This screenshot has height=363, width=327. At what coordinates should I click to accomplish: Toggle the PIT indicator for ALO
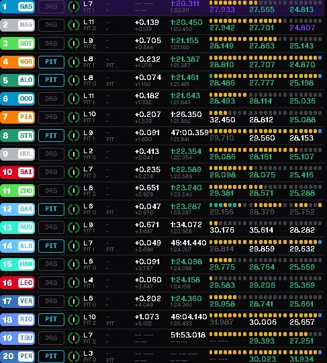(x=51, y=80)
